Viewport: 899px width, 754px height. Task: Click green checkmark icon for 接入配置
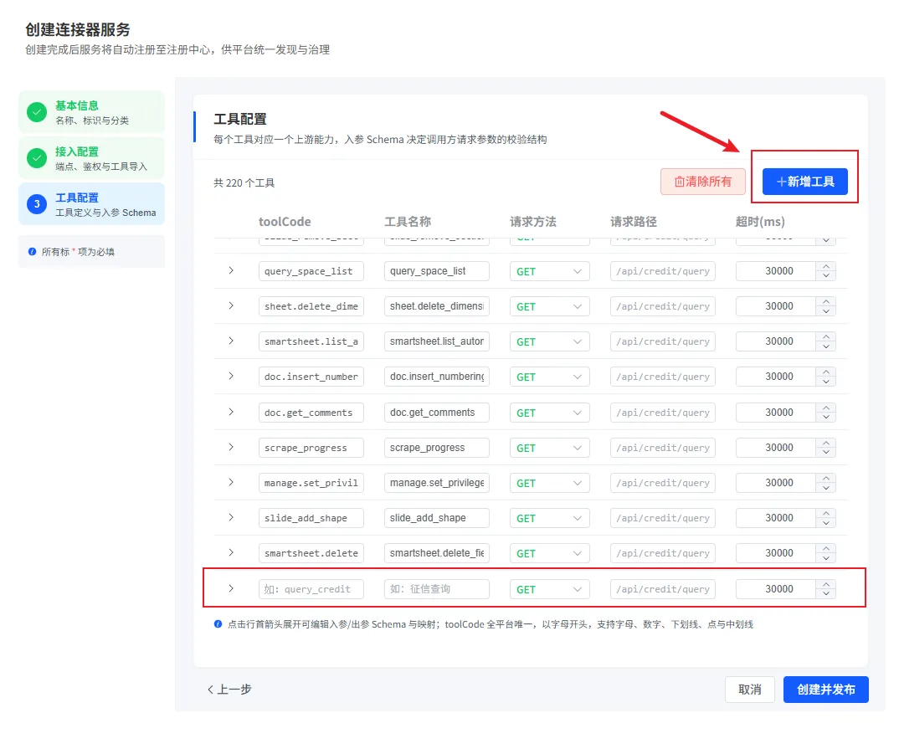point(37,158)
